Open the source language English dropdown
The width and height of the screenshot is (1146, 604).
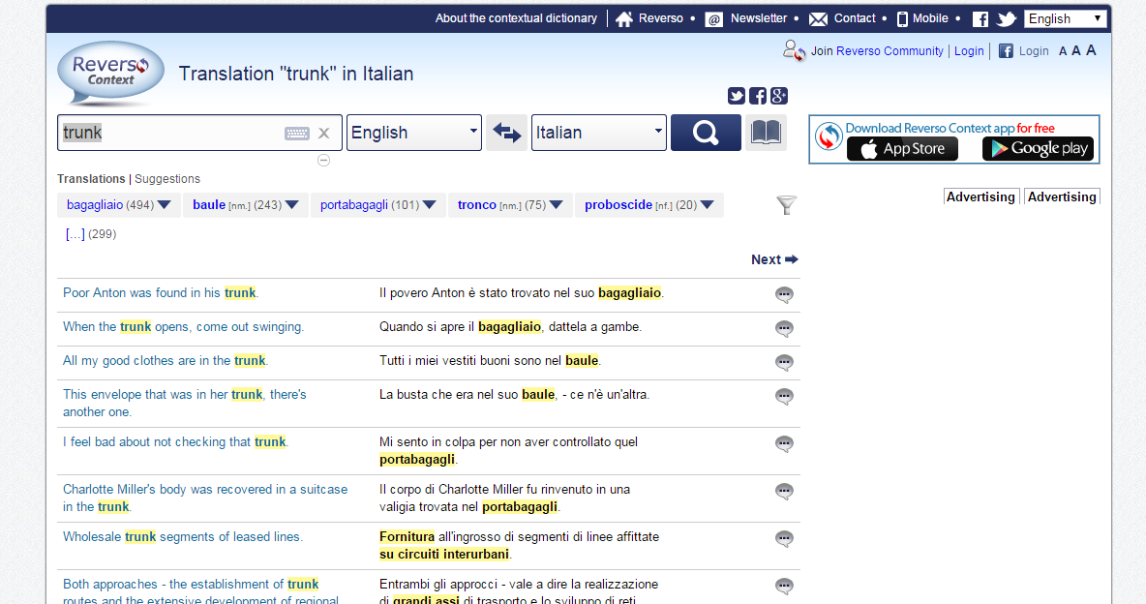pyautogui.click(x=414, y=133)
